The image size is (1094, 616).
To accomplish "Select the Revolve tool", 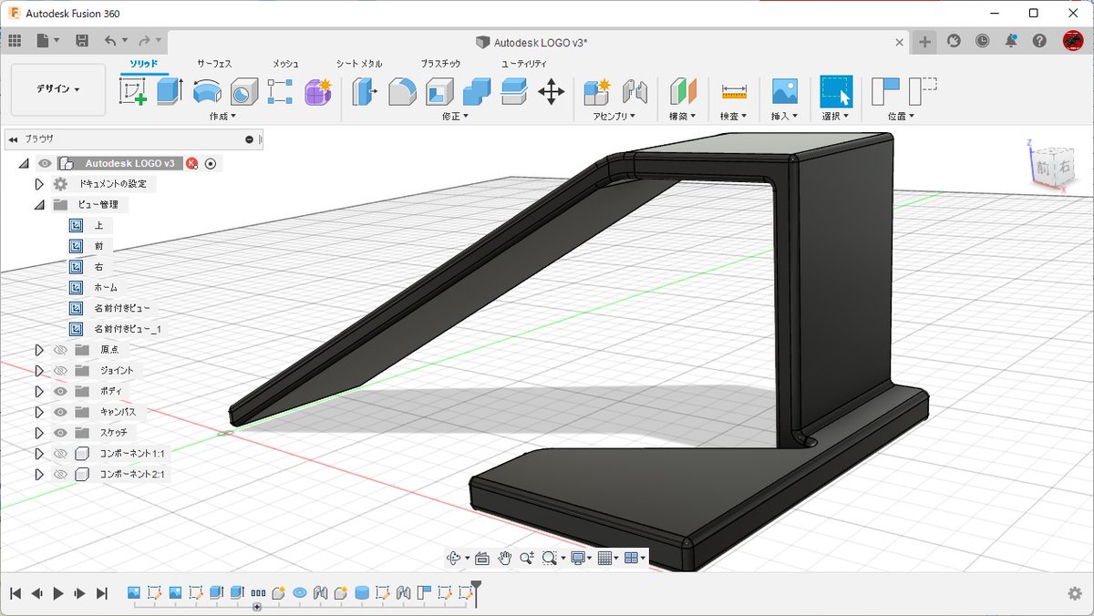I will point(207,91).
